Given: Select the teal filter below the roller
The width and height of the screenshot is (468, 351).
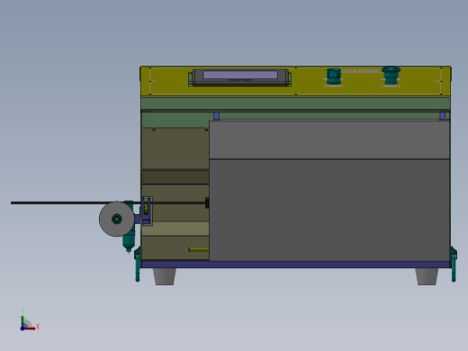Looking at the screenshot, I should pyautogui.click(x=129, y=241).
